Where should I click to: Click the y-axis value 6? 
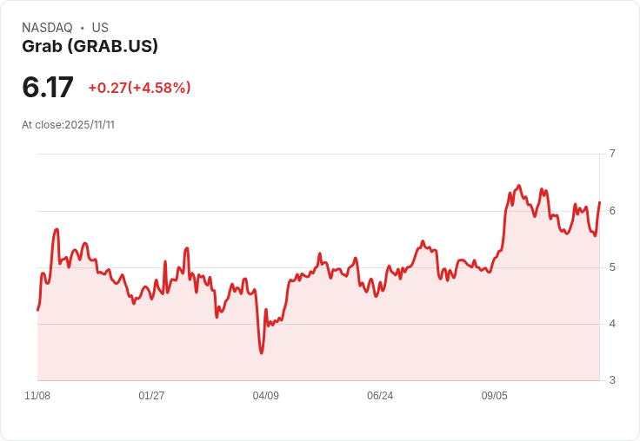click(612, 211)
